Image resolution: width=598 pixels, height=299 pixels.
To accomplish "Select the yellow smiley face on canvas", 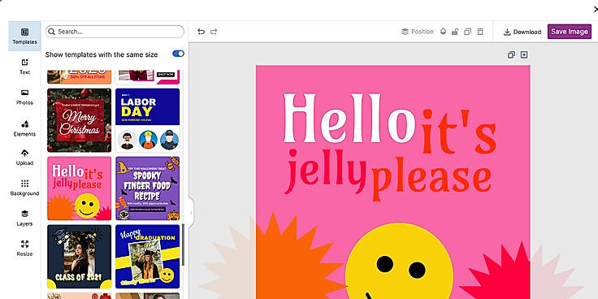I will [399, 262].
